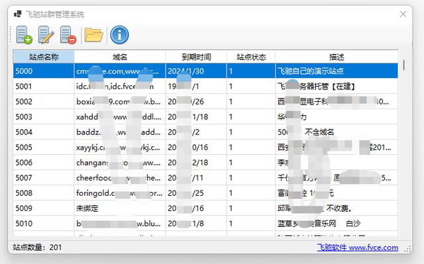Click the app icon in title bar

coord(18,14)
